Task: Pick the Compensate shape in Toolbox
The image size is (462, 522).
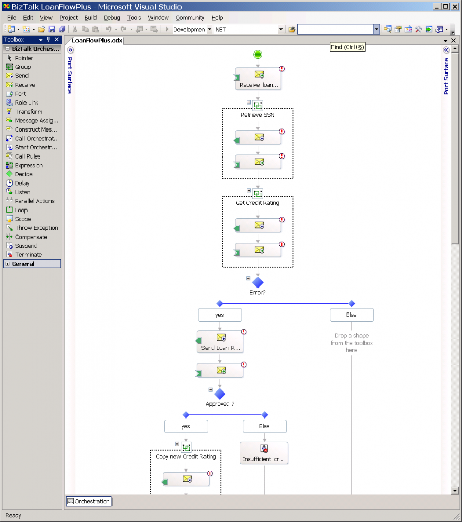Action: point(32,237)
